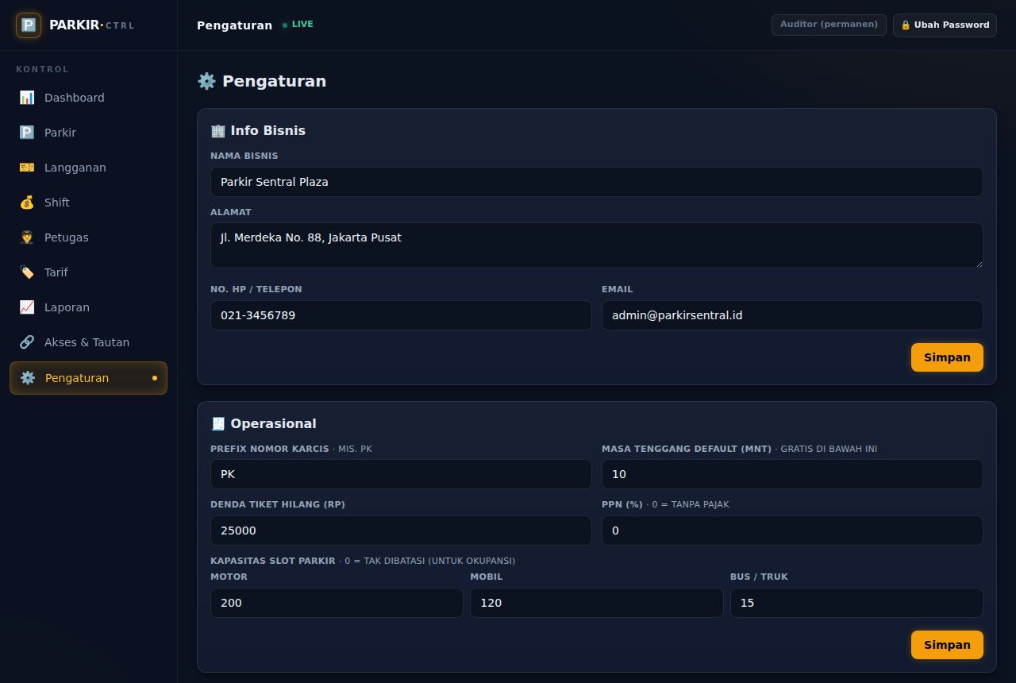This screenshot has width=1016, height=683.
Task: Click the Auditor (permanen) badge
Action: coord(829,25)
